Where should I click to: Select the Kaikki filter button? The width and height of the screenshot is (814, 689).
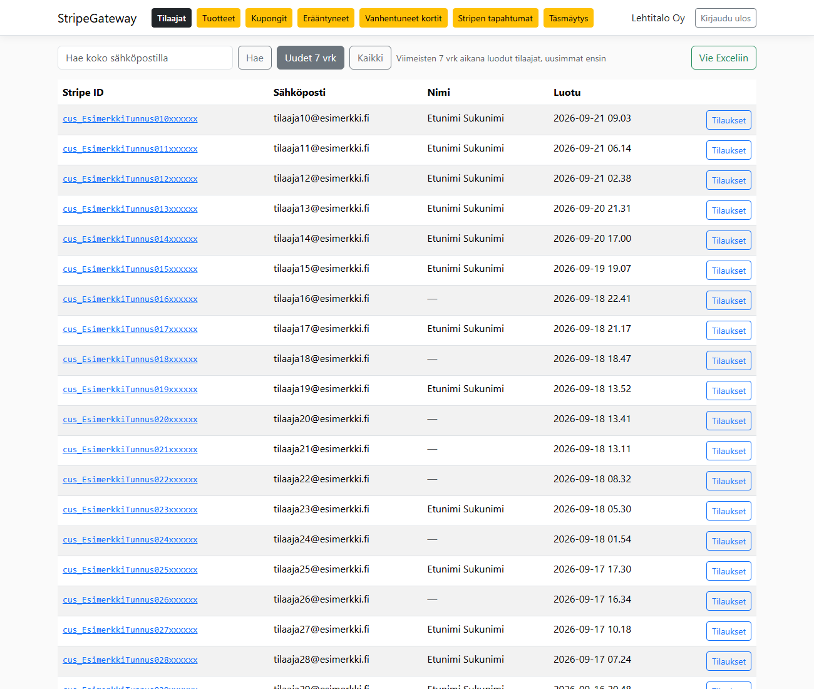point(370,58)
